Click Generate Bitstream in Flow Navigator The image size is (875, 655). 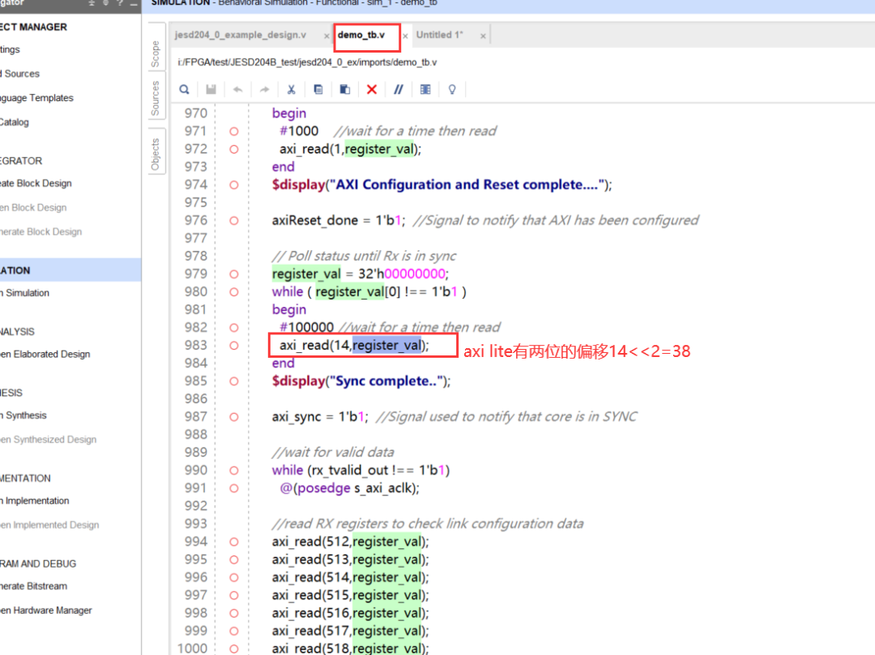tap(33, 586)
